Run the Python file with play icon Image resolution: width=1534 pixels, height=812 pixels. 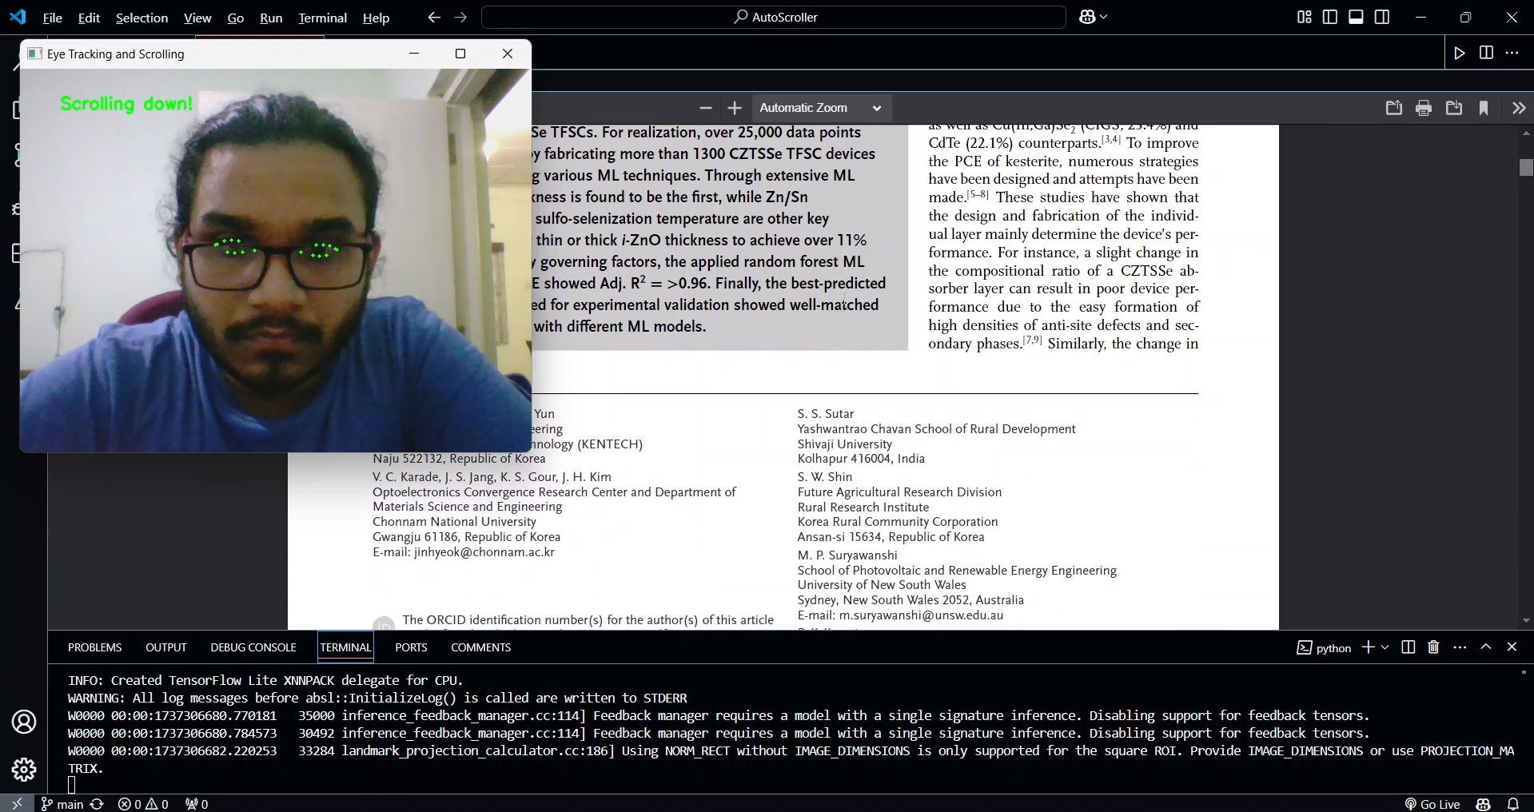point(1460,53)
